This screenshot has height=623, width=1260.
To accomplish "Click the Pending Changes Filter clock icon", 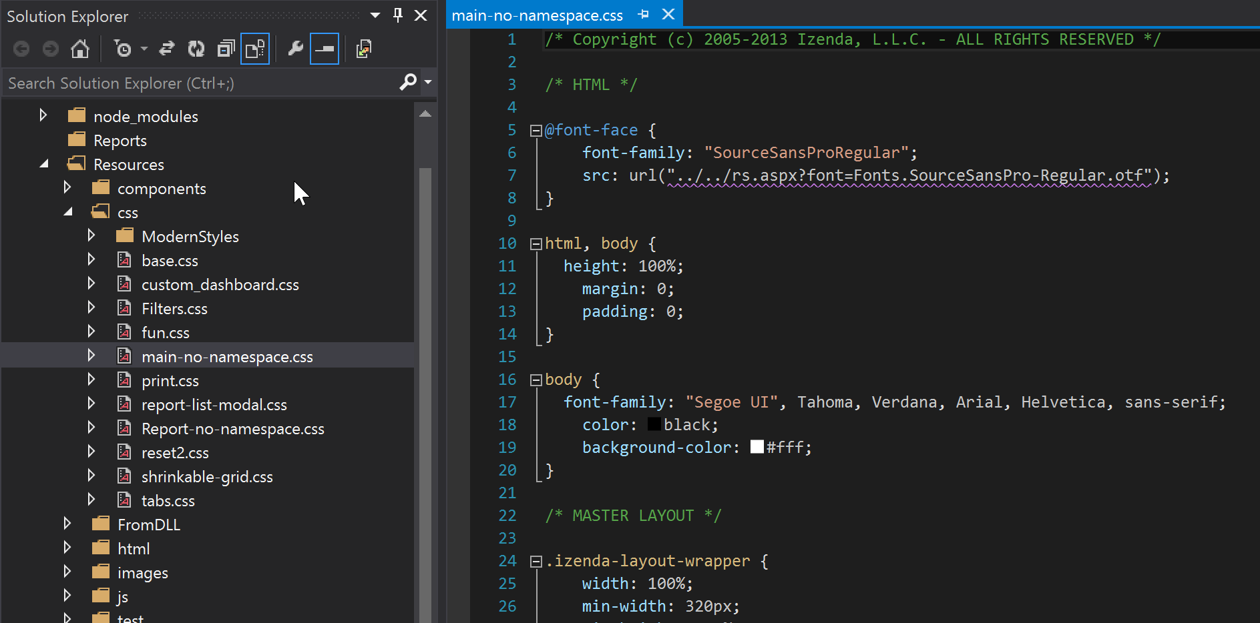I will [x=123, y=49].
